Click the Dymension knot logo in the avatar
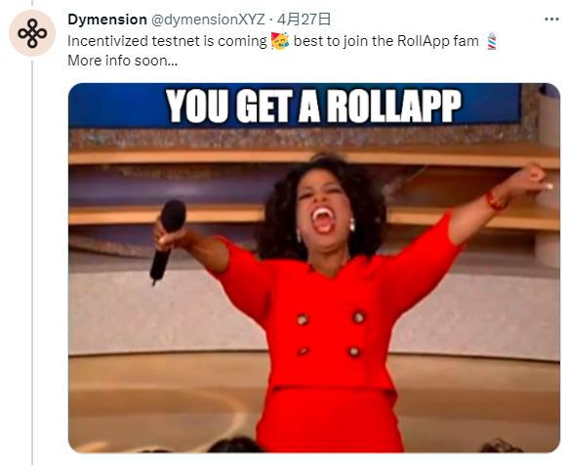This screenshot has width=568, height=465. pos(32,33)
